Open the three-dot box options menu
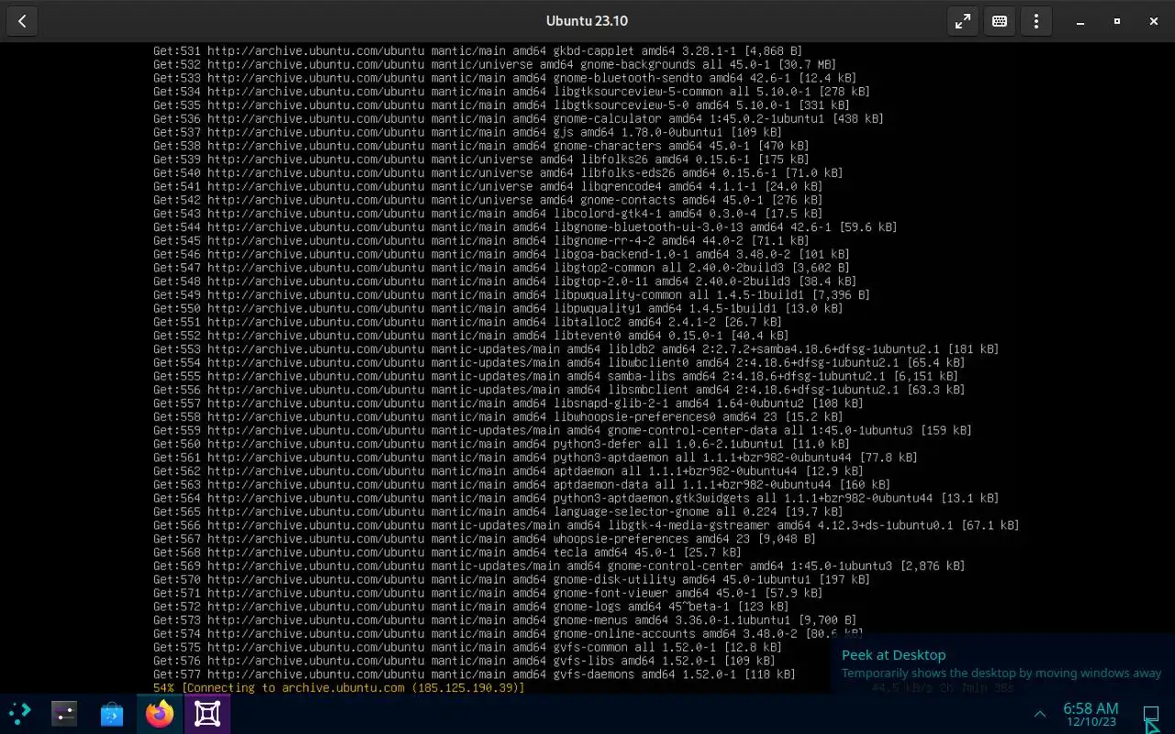This screenshot has height=734, width=1175. click(x=1036, y=21)
